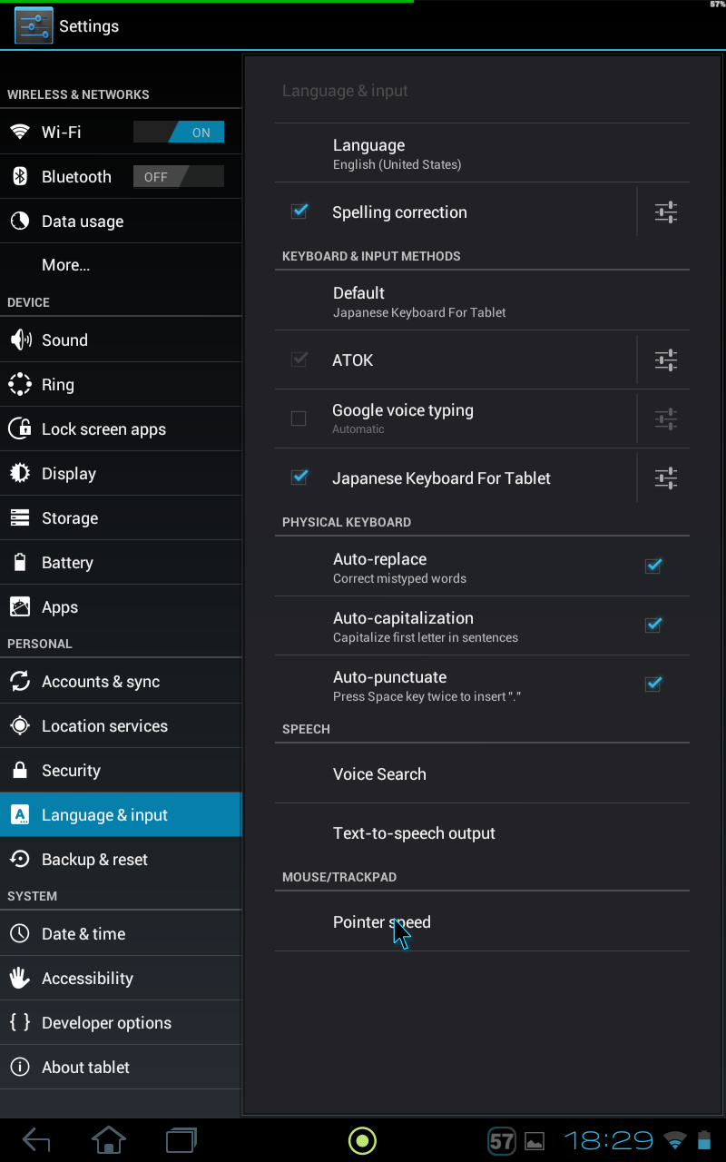Open Developer options in the sidebar
Viewport: 726px width, 1162px height.
click(x=106, y=1023)
